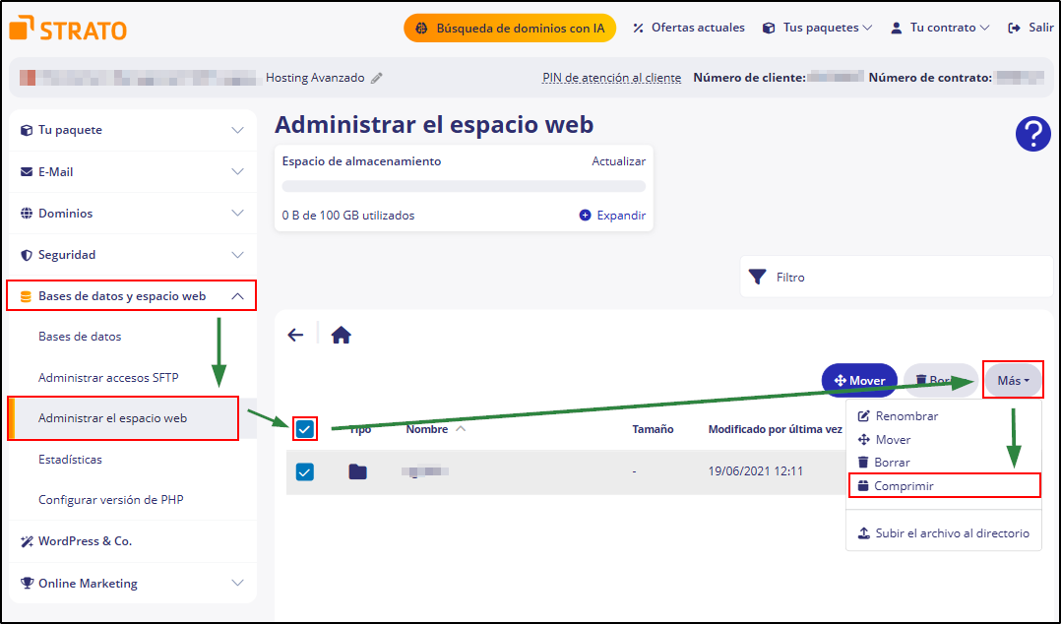Click the Actualizar storage link
Screen dimensions: 1061x624
618,161
